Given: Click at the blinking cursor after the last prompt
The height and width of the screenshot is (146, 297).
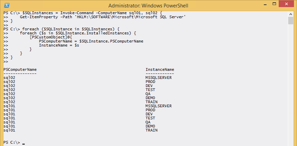Looking at the screenshot, I should click(x=23, y=144).
